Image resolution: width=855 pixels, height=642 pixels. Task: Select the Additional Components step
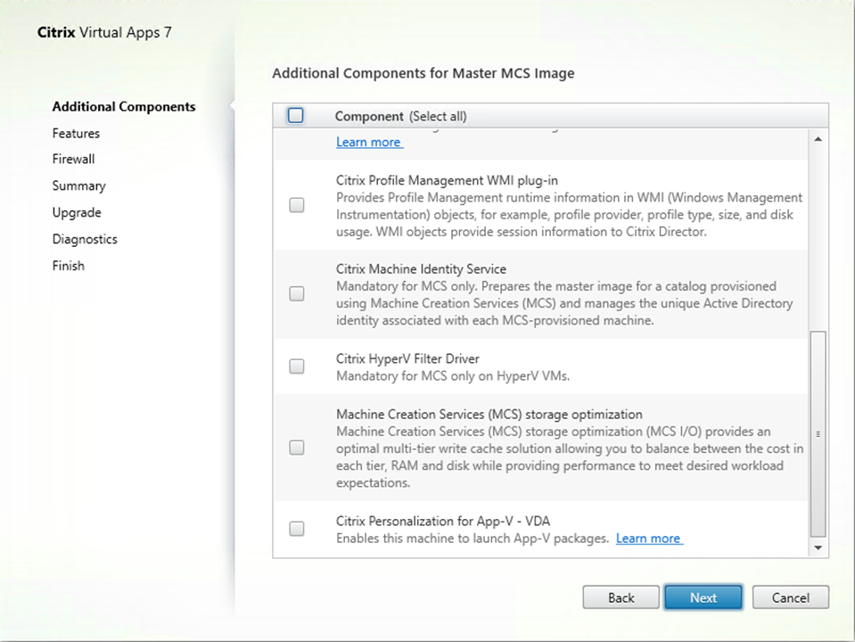(x=124, y=107)
